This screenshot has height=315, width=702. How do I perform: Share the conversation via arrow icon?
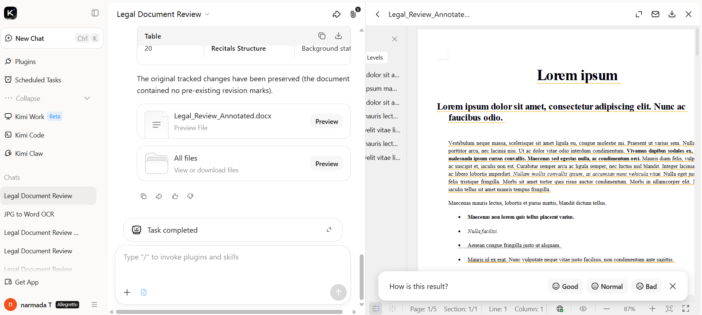coord(336,14)
